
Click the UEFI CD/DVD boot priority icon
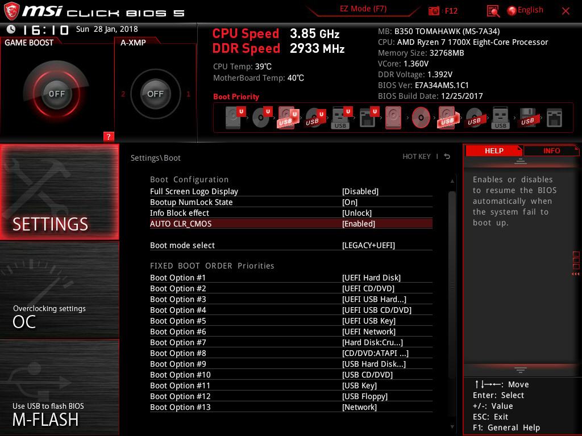click(x=262, y=118)
